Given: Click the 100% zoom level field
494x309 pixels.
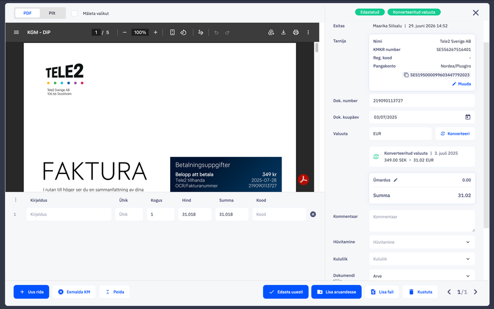Looking at the screenshot, I should click(x=140, y=32).
